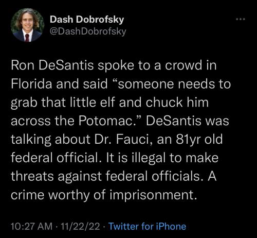Click the words "Ron DeSantis" starting the tweet
Image resolution: width=257 pixels, height=238 pixels.
pyautogui.click(x=52, y=65)
